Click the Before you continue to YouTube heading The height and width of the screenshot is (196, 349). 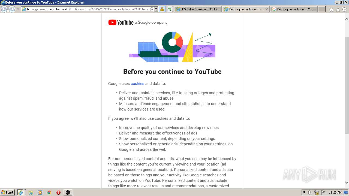tap(172, 71)
